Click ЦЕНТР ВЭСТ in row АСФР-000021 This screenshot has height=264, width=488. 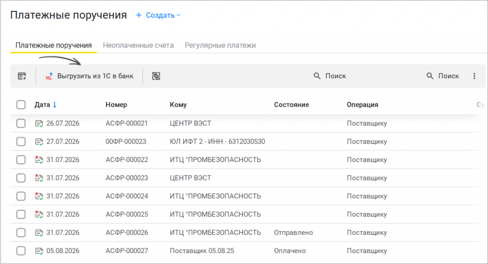click(x=190, y=123)
